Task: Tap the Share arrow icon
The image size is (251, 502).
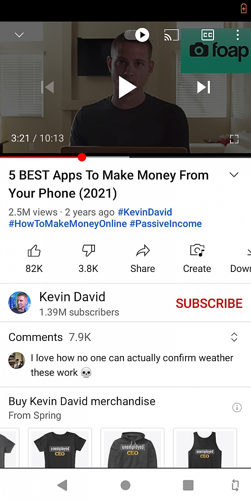Action: coord(143,251)
